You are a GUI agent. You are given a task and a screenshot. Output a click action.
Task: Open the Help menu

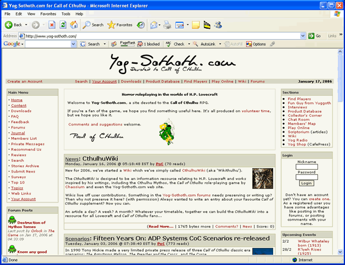(79, 14)
